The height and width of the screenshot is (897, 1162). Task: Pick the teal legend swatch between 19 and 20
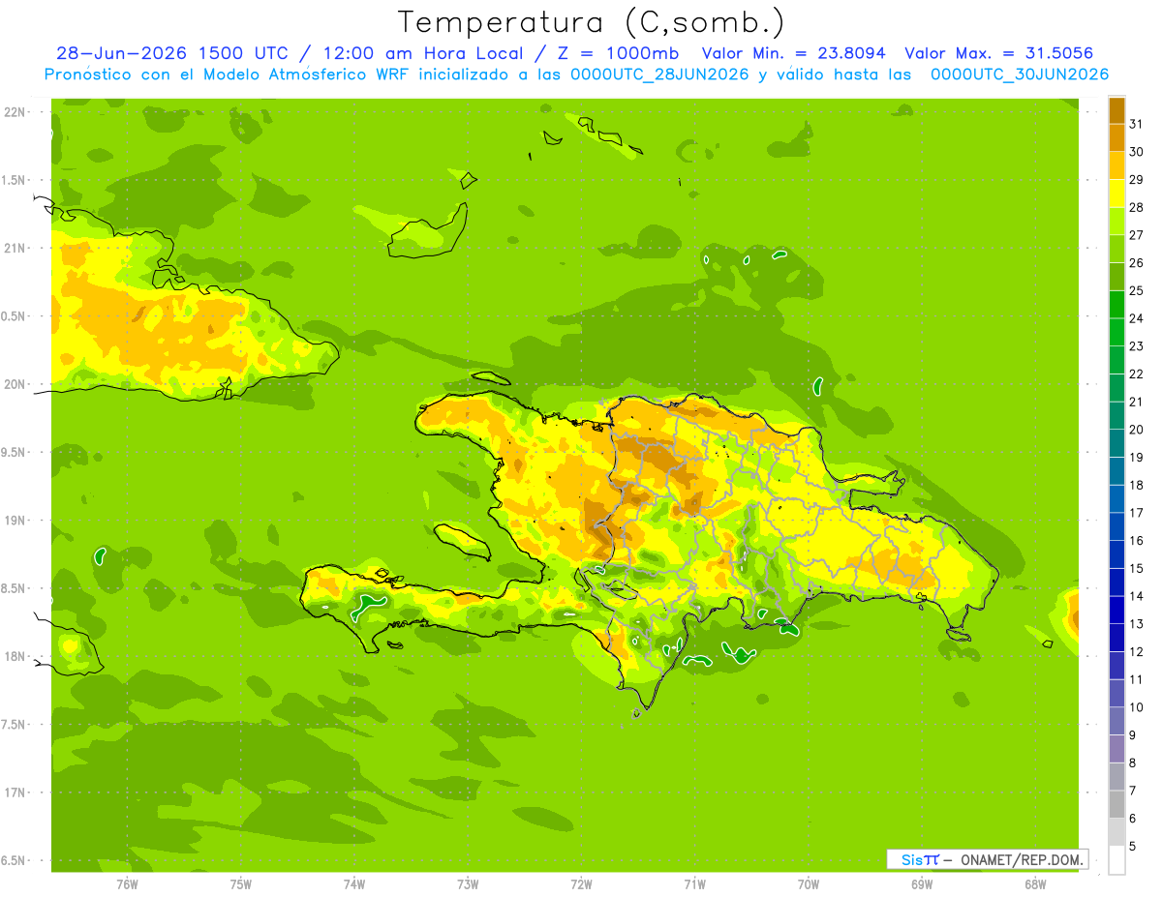[x=1116, y=443]
